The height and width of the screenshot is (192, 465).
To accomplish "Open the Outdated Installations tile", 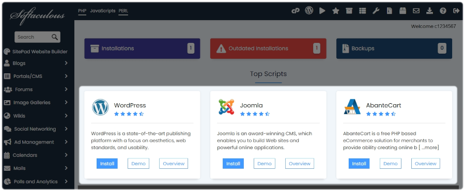I will point(268,49).
